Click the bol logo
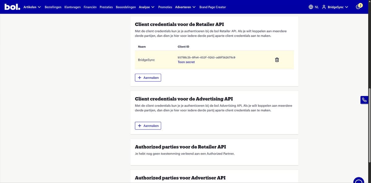 tap(12, 6)
